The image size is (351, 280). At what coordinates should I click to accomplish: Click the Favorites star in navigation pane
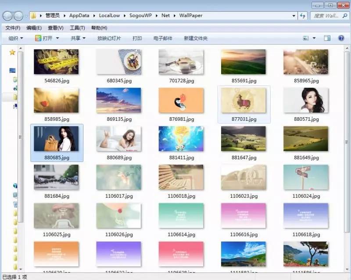click(12, 52)
